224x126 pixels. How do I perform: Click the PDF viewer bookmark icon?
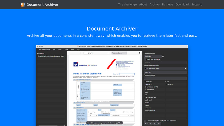139,53
